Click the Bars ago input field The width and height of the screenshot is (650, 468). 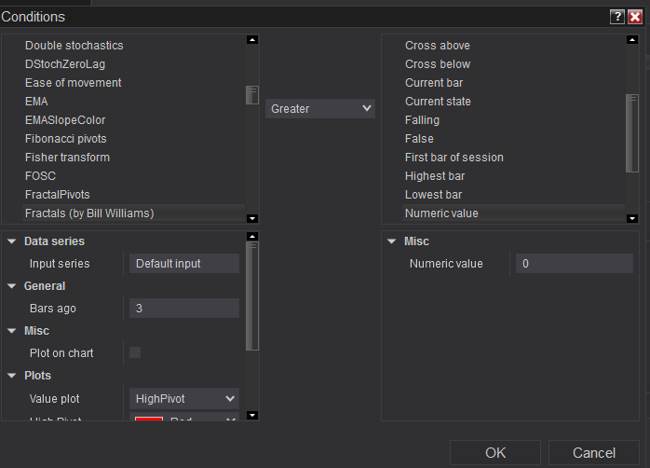(184, 309)
